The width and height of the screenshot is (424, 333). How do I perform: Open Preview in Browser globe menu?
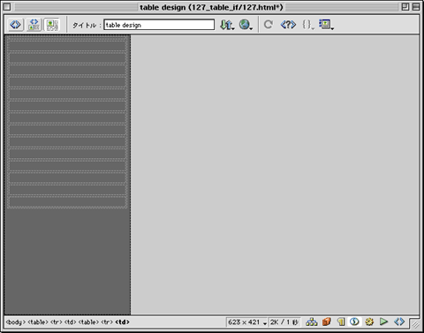[x=246, y=25]
